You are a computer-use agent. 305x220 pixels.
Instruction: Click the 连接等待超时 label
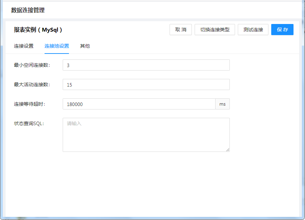pos(30,104)
